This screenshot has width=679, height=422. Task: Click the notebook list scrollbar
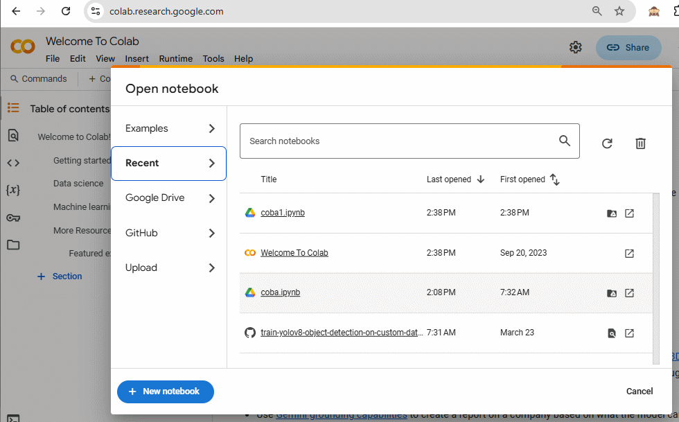click(656, 278)
